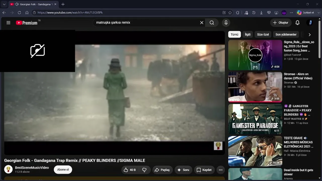Submit search with the magnifier button
Viewport: 322px width, 181px height.
pyautogui.click(x=212, y=23)
